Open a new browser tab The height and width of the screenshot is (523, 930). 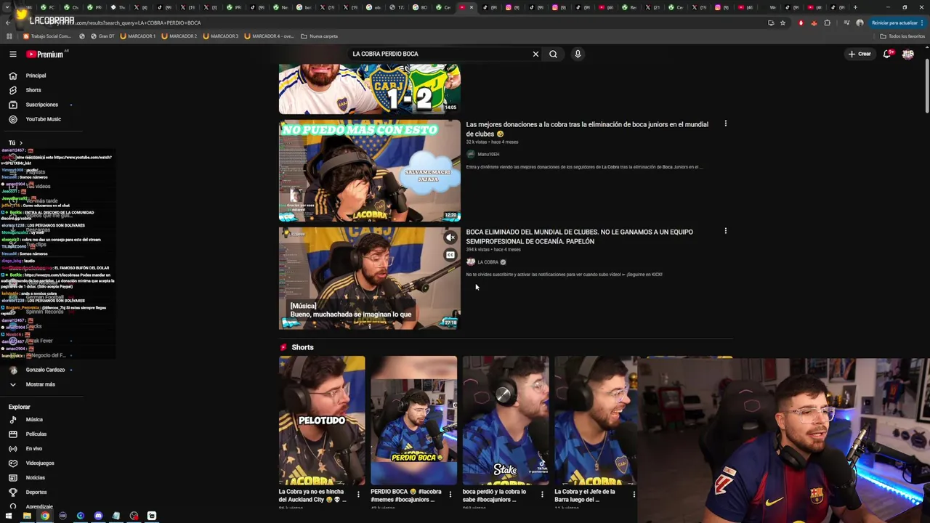[855, 7]
